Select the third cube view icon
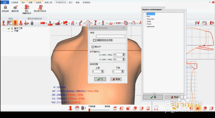 click(x=128, y=109)
